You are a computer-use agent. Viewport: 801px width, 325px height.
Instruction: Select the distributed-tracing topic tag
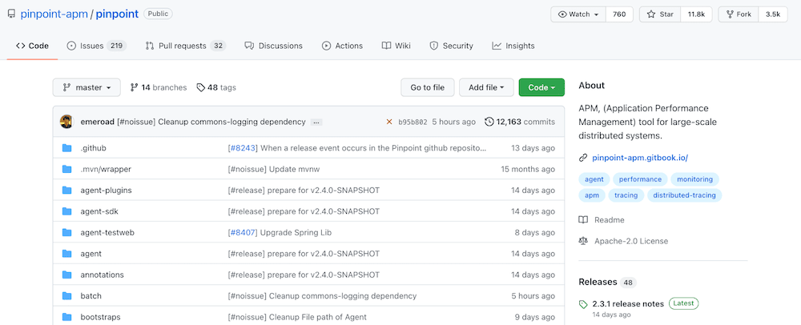click(684, 195)
